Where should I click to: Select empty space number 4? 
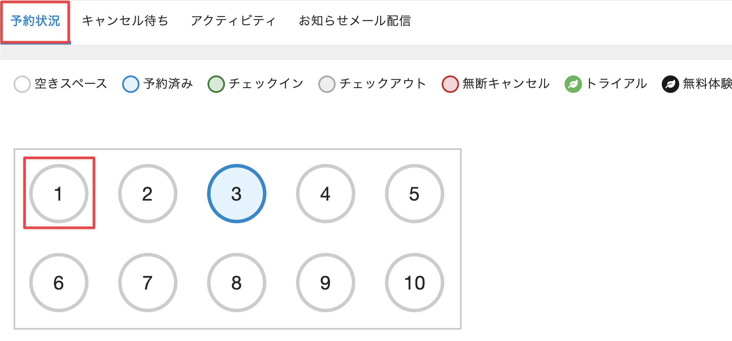[326, 194]
